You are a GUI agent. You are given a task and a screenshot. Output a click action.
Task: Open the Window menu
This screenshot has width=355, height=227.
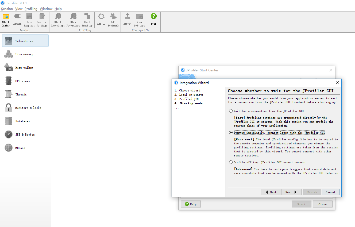(46, 9)
